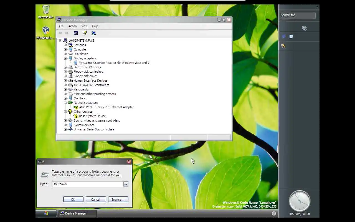Click the keys icon in the sidebar
Viewport: 355px width, 222px height.
283,46
